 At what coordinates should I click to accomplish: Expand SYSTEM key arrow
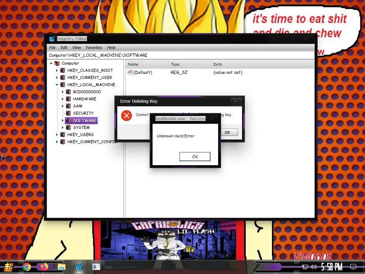63,127
